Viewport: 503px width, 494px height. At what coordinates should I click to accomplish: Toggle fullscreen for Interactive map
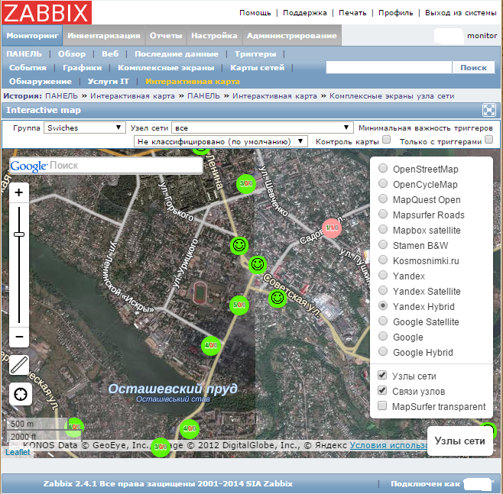click(489, 110)
